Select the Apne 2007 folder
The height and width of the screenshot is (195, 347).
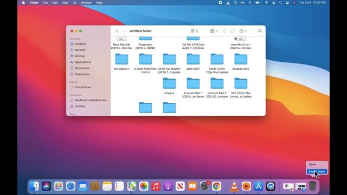click(193, 59)
